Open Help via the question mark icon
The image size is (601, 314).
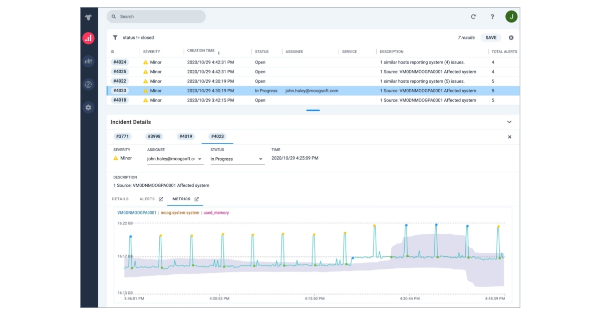pyautogui.click(x=492, y=17)
